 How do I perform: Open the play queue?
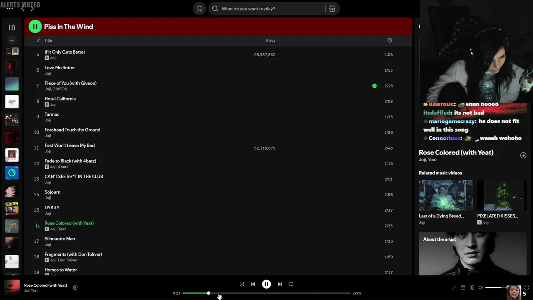(463, 287)
